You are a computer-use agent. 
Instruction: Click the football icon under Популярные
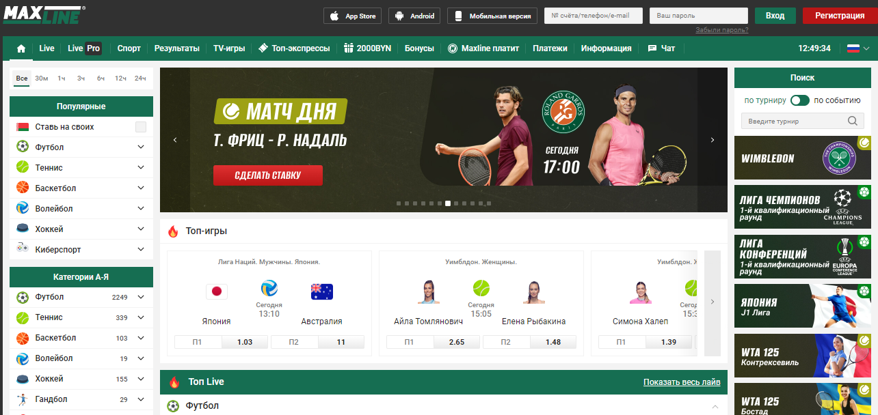23,147
